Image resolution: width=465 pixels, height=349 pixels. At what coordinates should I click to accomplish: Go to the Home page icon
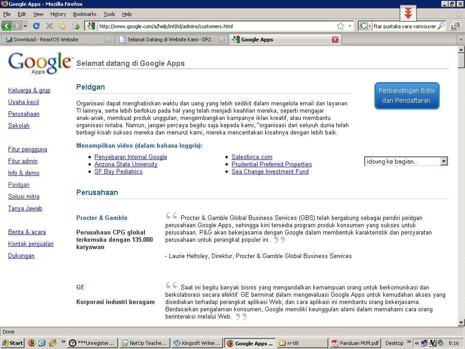[63, 26]
